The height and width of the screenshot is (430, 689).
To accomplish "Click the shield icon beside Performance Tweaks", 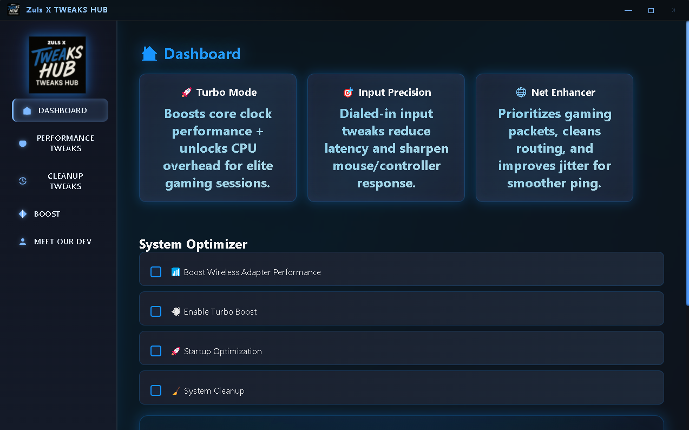I will (23, 144).
